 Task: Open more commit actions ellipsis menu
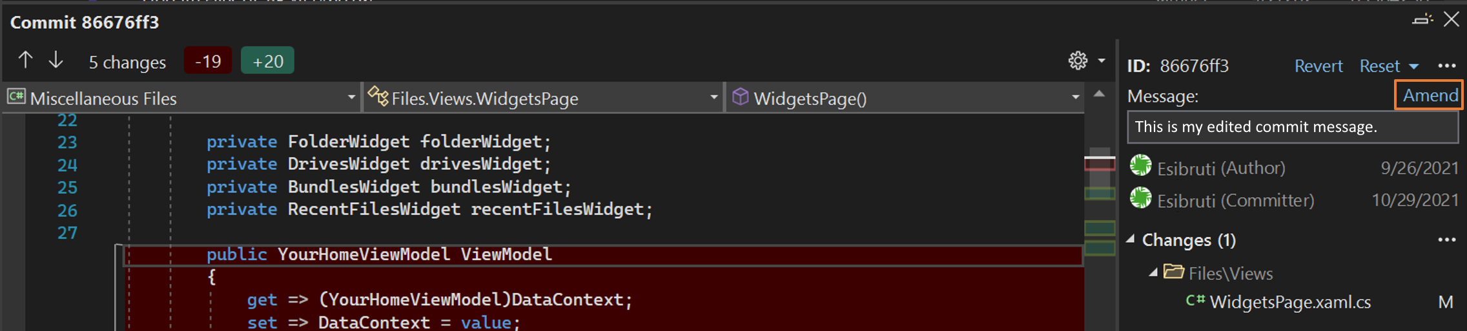pyautogui.click(x=1446, y=66)
